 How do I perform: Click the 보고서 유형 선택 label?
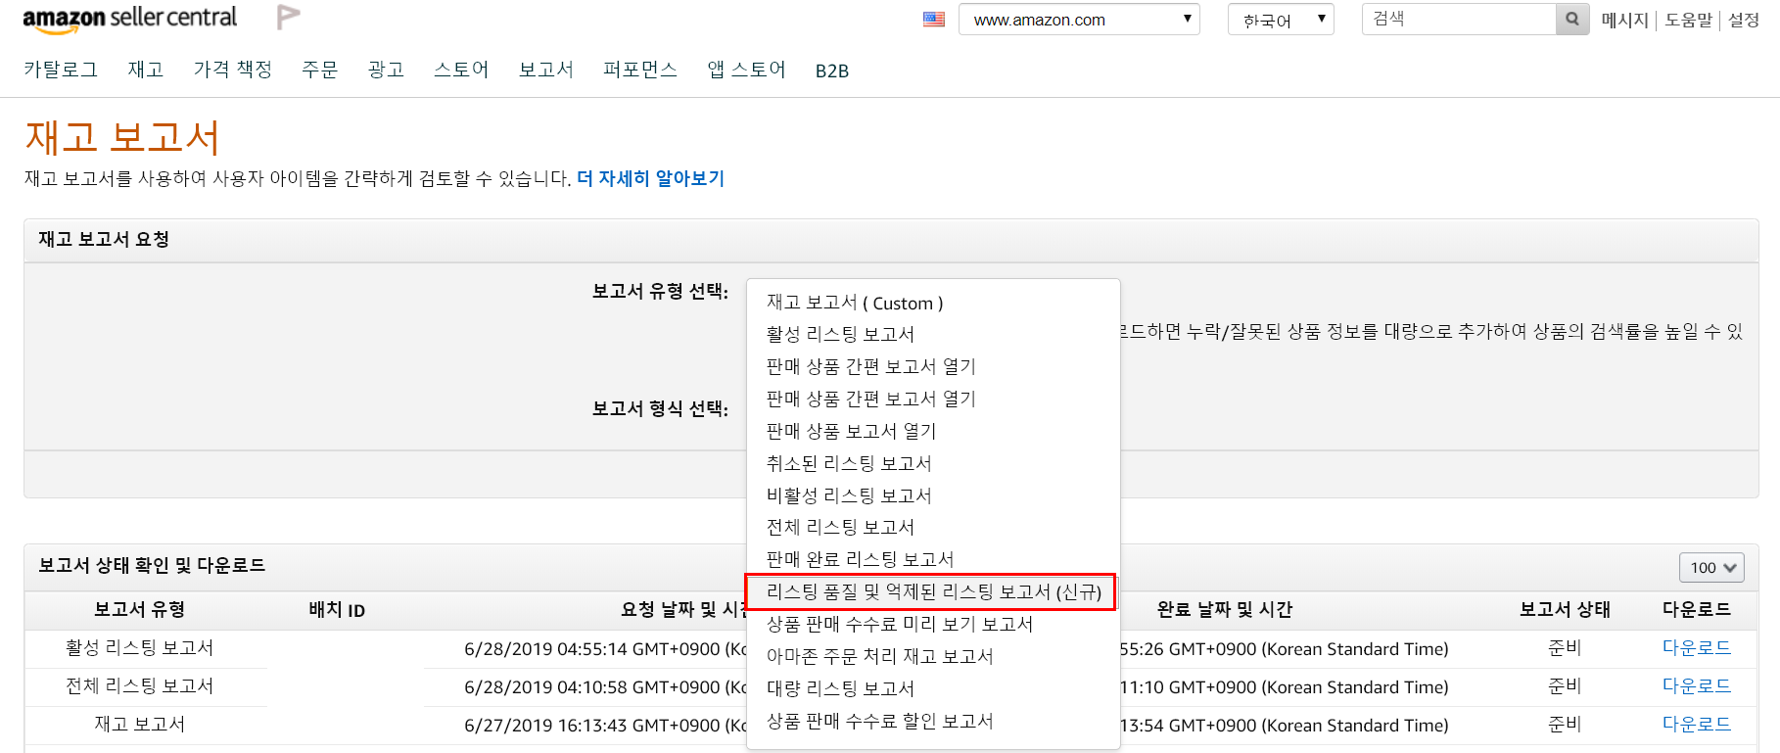pos(660,291)
